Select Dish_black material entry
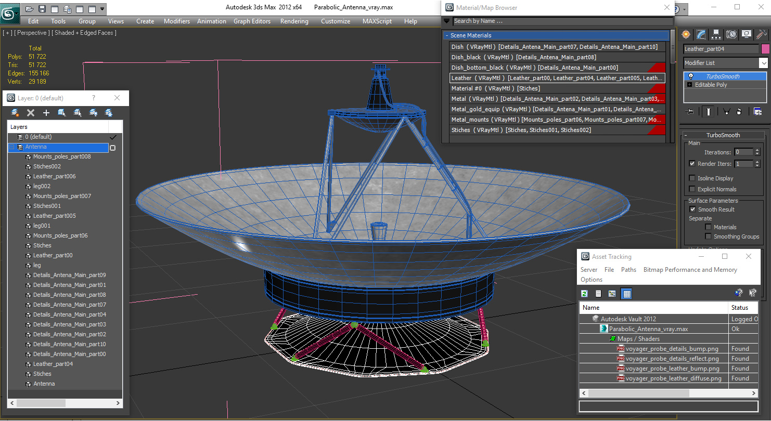This screenshot has width=771, height=421. [x=557, y=57]
